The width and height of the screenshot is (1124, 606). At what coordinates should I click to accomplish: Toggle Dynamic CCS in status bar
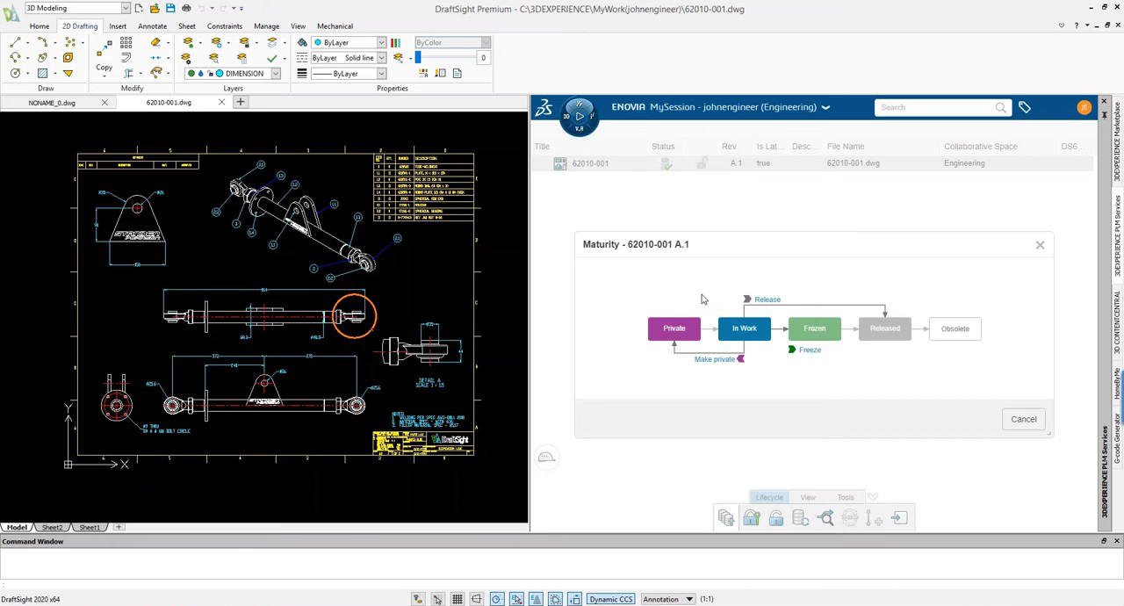point(611,599)
